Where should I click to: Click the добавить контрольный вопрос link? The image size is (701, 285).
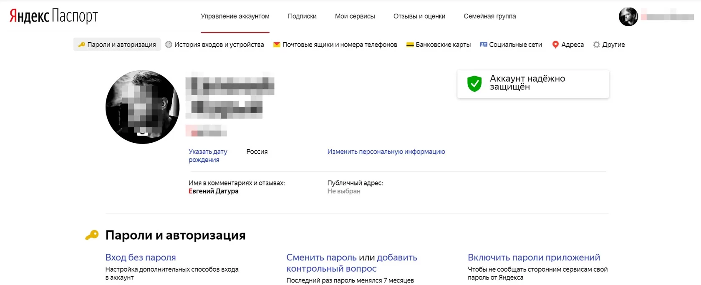(x=352, y=263)
